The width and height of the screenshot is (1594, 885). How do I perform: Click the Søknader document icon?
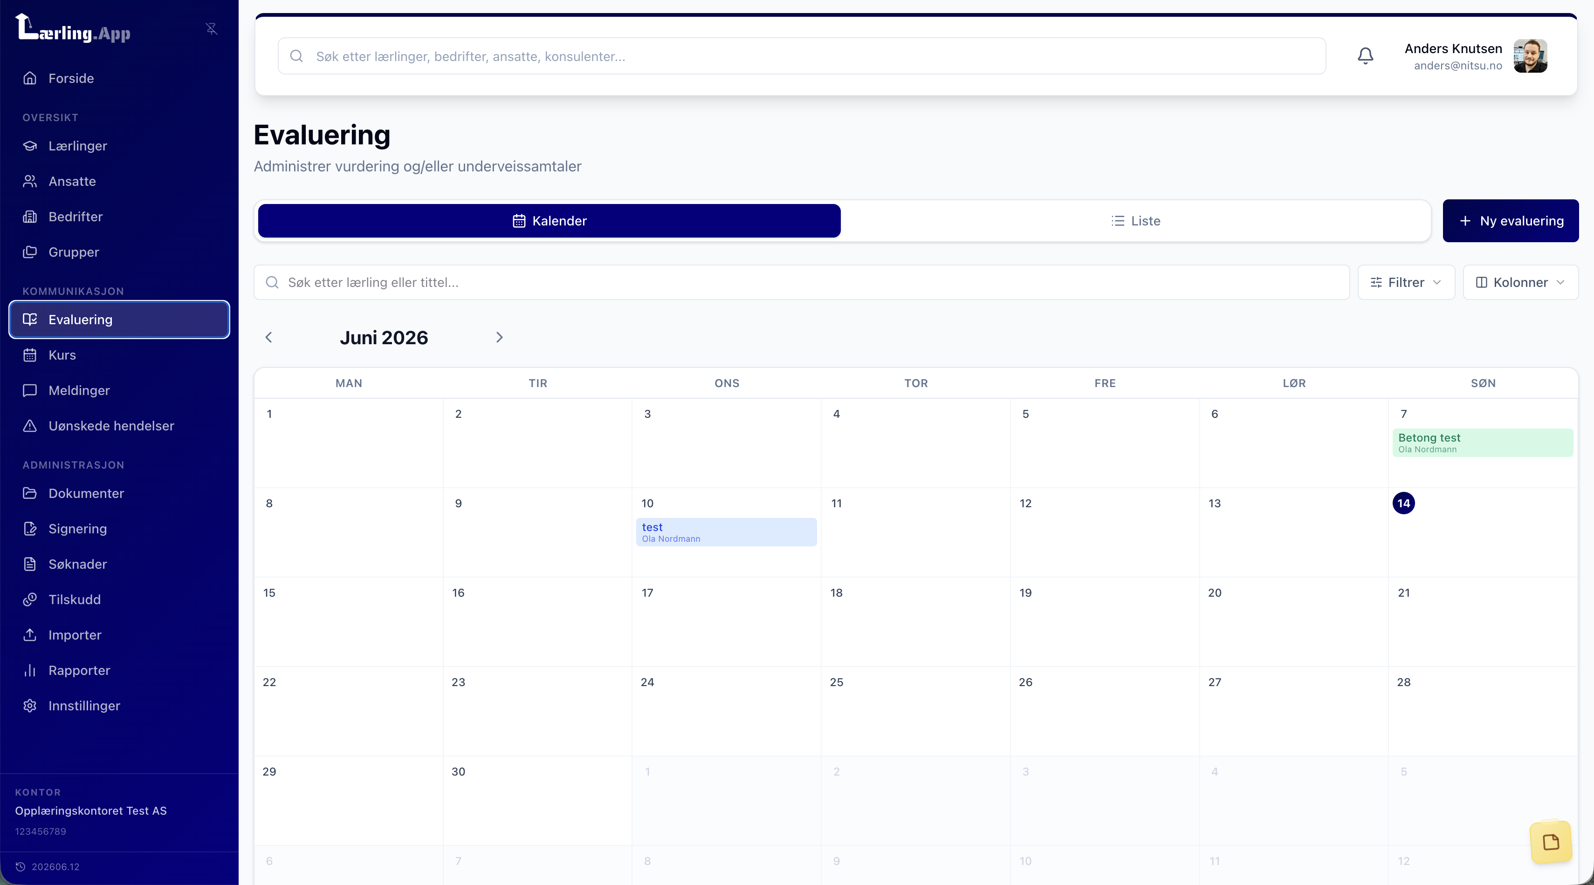click(30, 564)
